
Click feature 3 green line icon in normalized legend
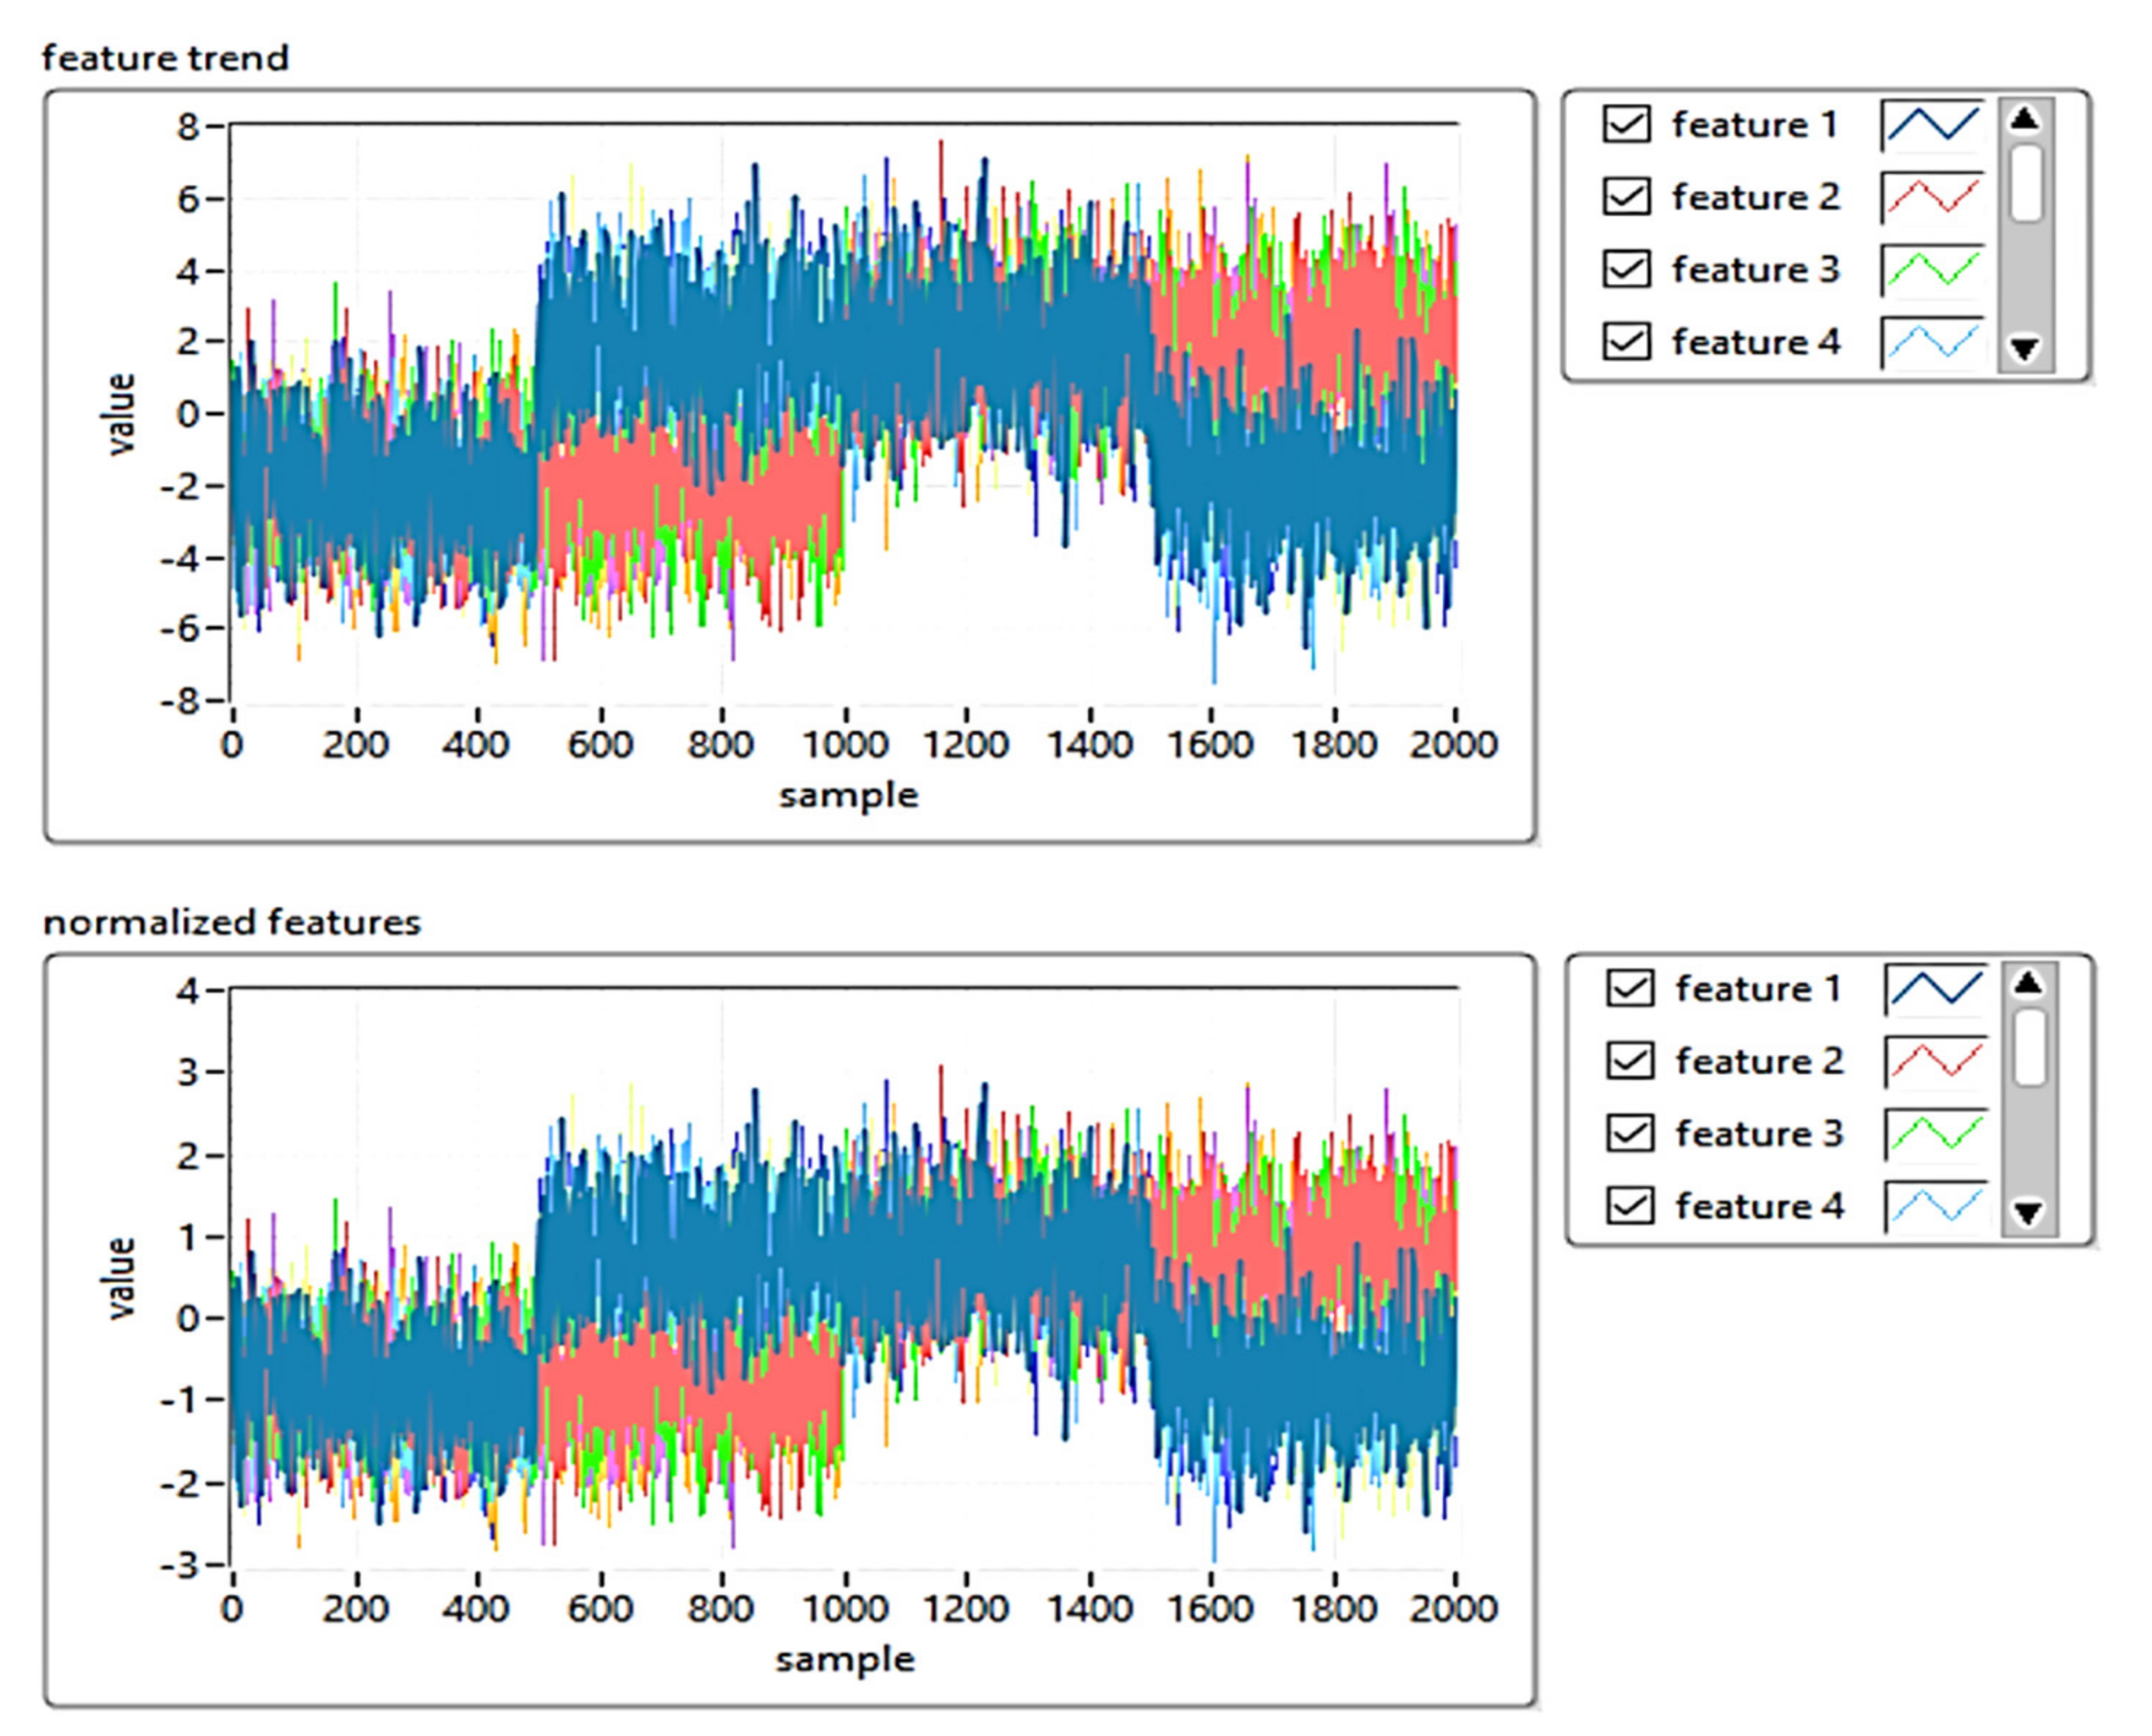[x=1936, y=1133]
